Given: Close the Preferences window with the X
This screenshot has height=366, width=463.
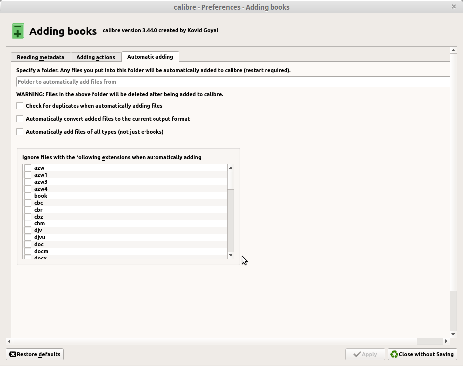Looking at the screenshot, I should click(x=453, y=7).
